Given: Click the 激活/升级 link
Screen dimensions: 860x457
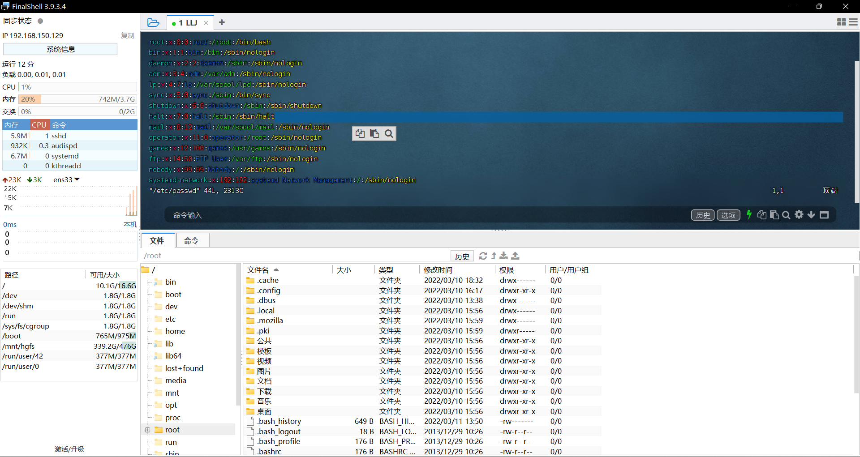Looking at the screenshot, I should (x=69, y=449).
